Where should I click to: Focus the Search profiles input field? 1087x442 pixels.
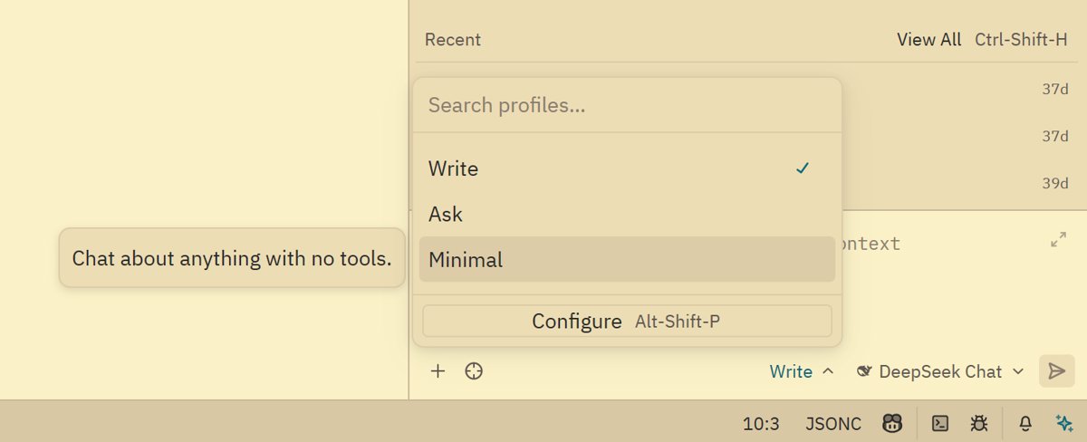pyautogui.click(x=627, y=105)
